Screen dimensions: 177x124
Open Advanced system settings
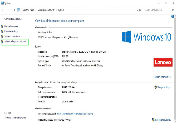(15, 41)
